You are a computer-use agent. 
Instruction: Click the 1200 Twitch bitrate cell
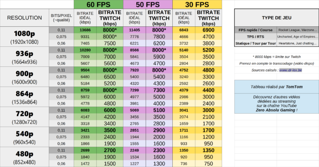point(209,137)
